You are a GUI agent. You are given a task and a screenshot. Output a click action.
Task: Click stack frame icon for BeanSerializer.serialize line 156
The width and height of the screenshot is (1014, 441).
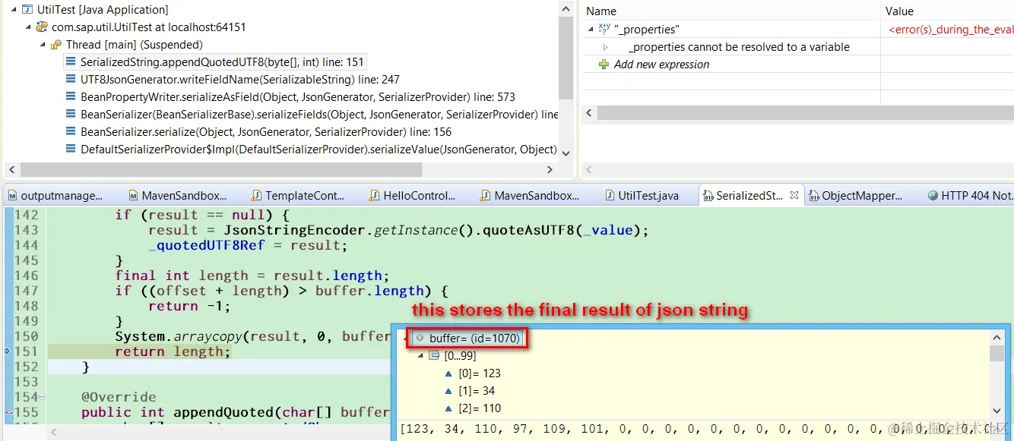coord(70,132)
